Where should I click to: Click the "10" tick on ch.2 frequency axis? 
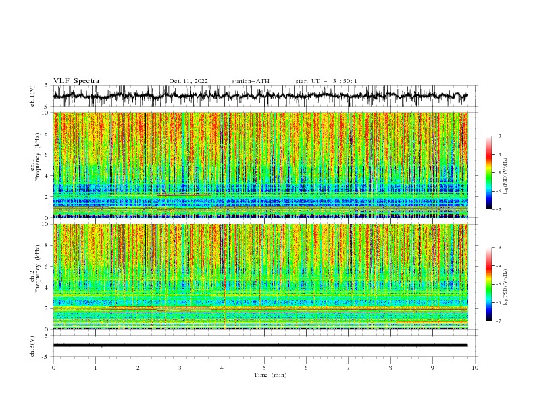46,224
